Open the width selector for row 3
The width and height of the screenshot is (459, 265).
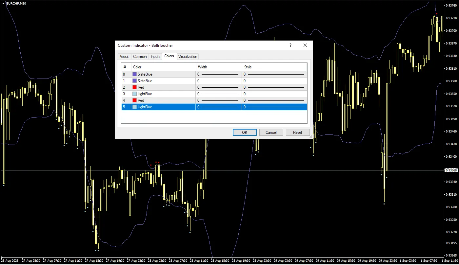click(x=219, y=94)
